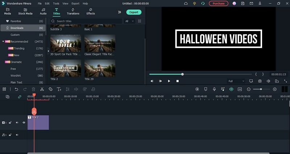Viewport: 290px width, 154px height.
Task: Click the Purchase button
Action: [219, 4]
